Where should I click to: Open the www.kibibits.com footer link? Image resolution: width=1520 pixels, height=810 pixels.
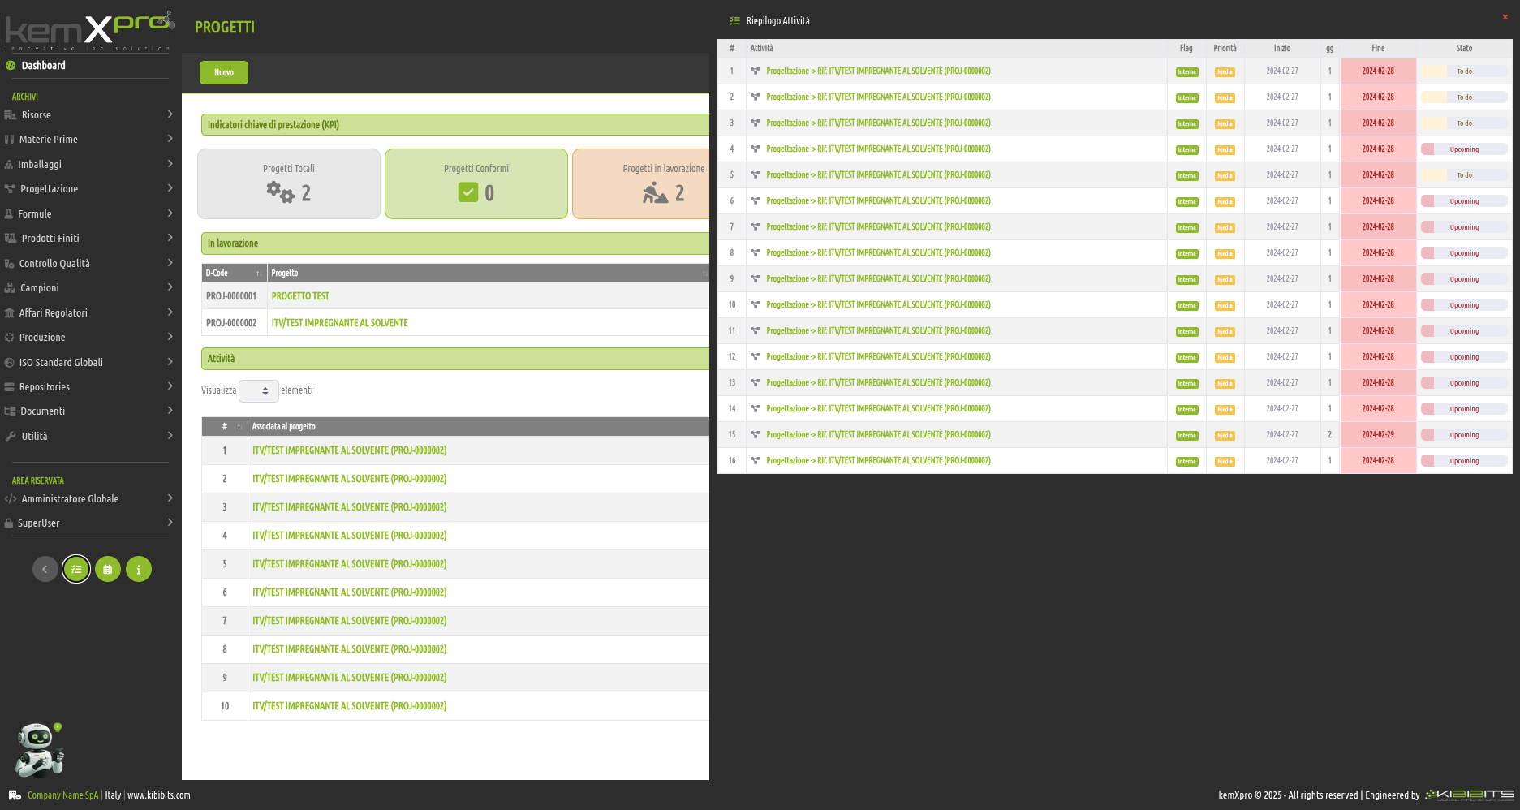[159, 795]
